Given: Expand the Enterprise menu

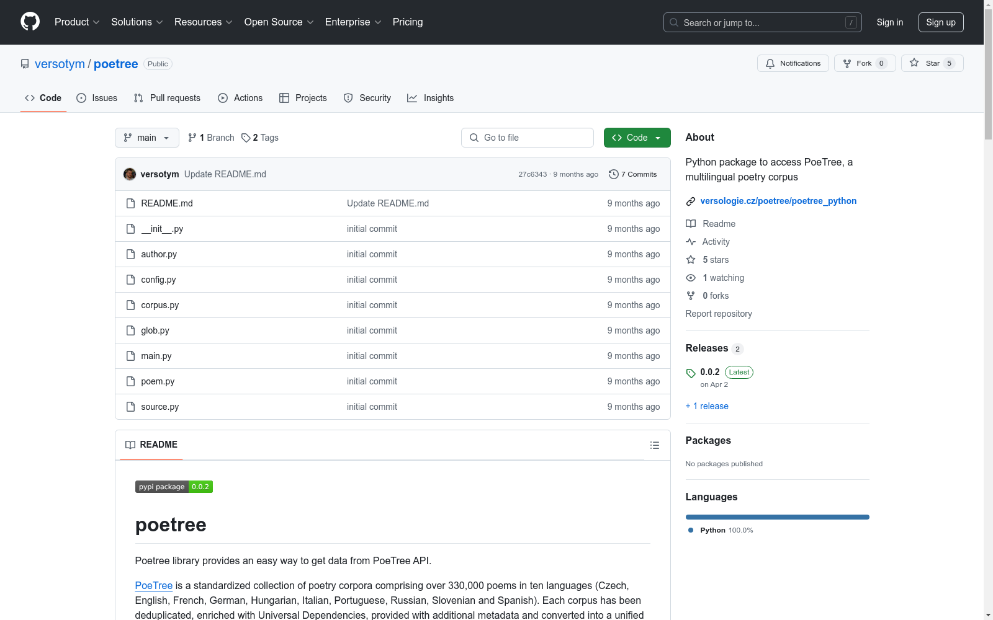Looking at the screenshot, I should tap(353, 22).
